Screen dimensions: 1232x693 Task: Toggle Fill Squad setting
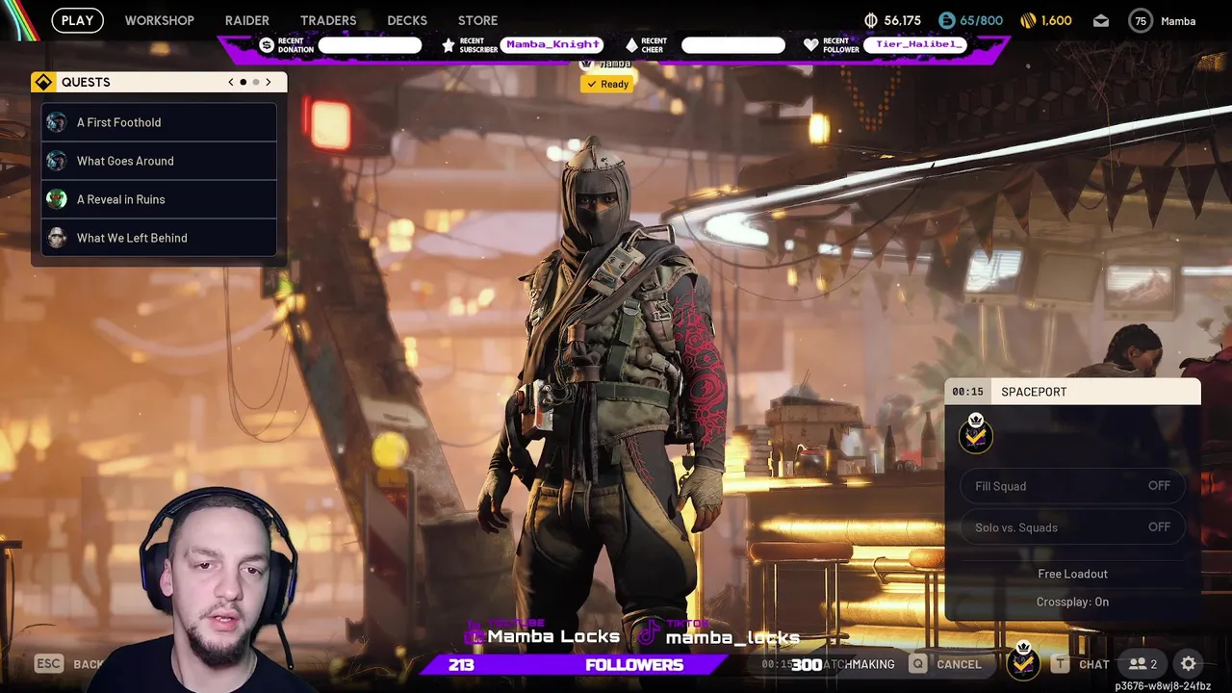[1072, 486]
